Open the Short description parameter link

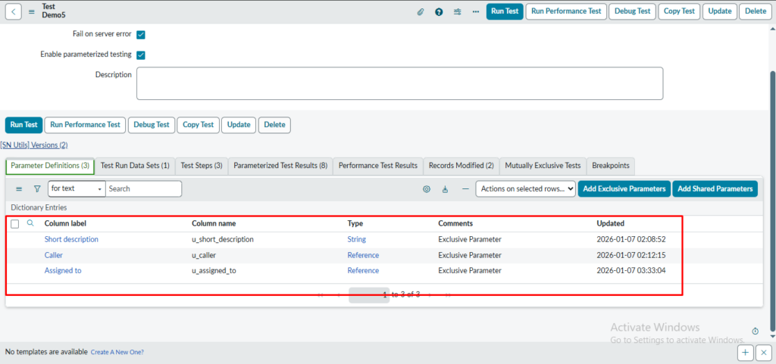click(71, 239)
